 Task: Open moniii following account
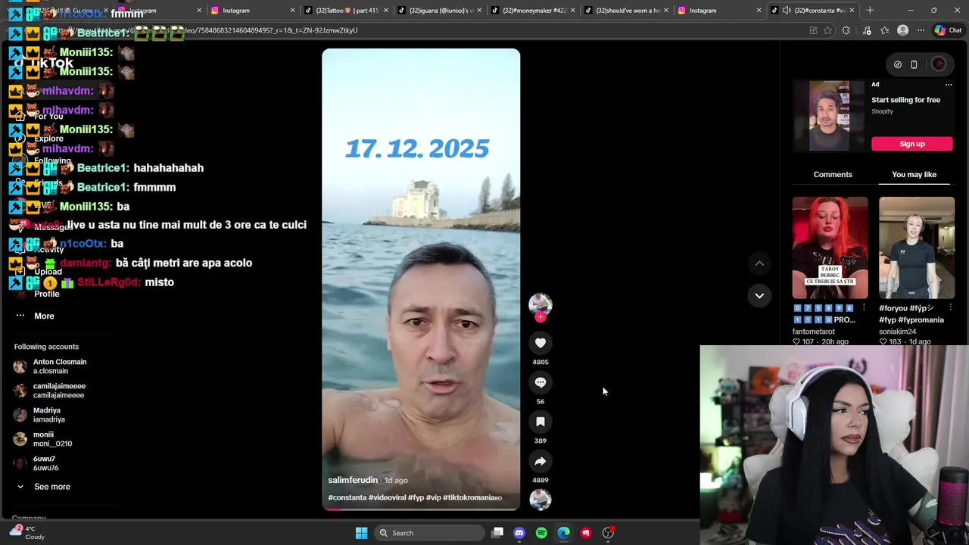click(x=42, y=439)
